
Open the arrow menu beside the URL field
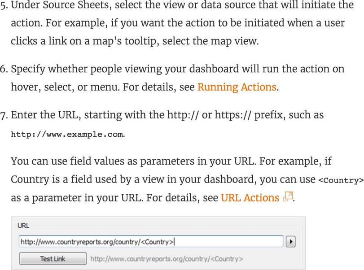coord(290,242)
